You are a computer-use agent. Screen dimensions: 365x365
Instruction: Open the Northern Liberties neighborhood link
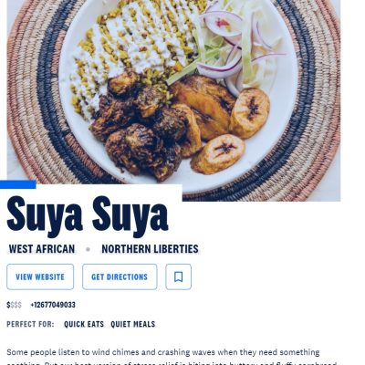[150, 249]
